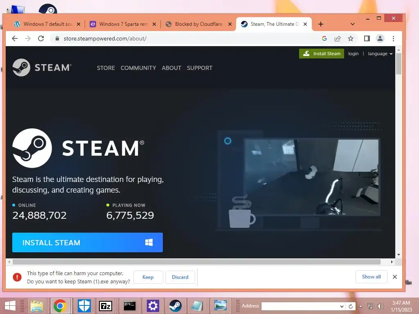Reload the Steam page
This screenshot has height=314, width=419.
(41, 38)
